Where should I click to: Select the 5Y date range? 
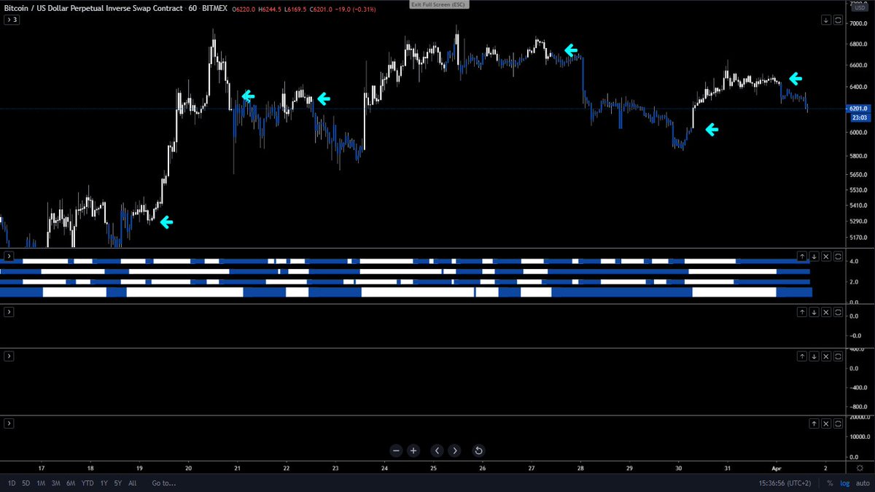118,483
